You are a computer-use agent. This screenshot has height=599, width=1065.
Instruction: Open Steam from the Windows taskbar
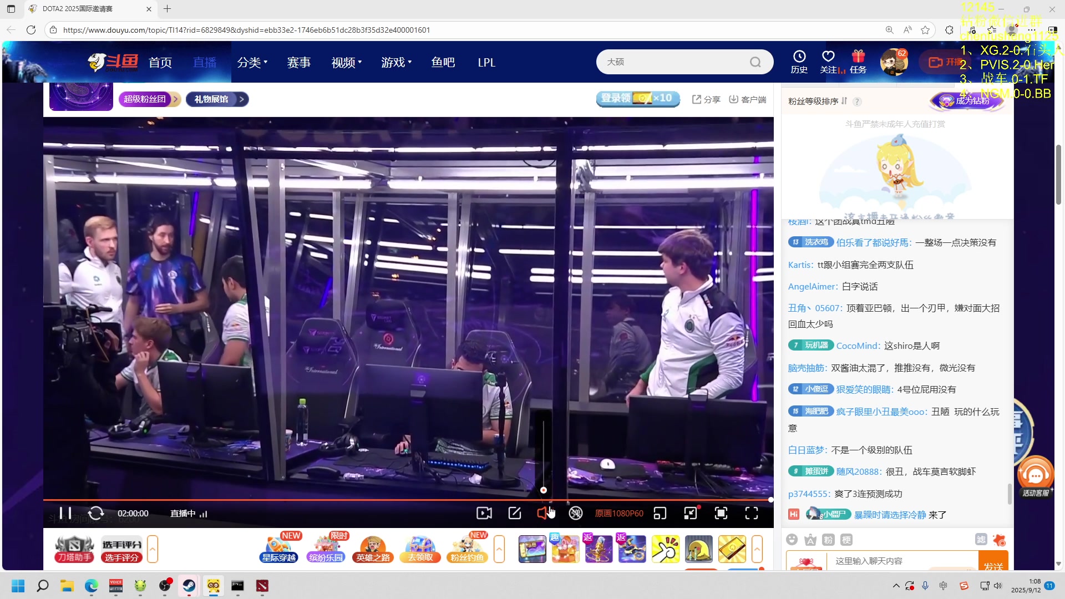click(189, 586)
